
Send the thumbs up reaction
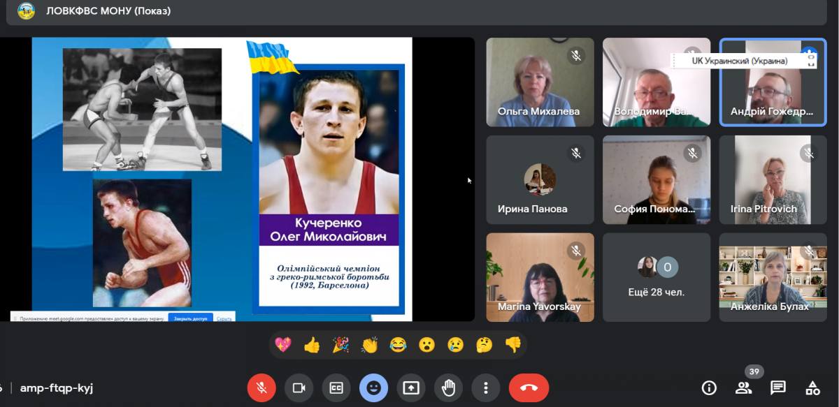pos(312,344)
